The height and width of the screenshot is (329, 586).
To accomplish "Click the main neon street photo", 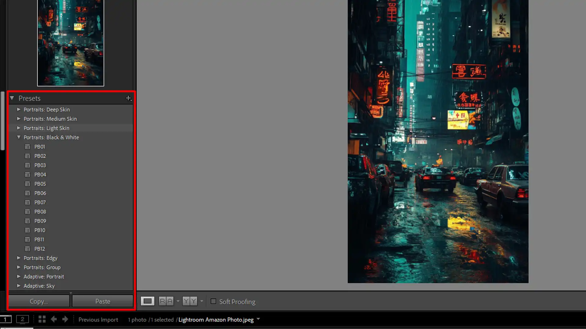I will coord(438,141).
